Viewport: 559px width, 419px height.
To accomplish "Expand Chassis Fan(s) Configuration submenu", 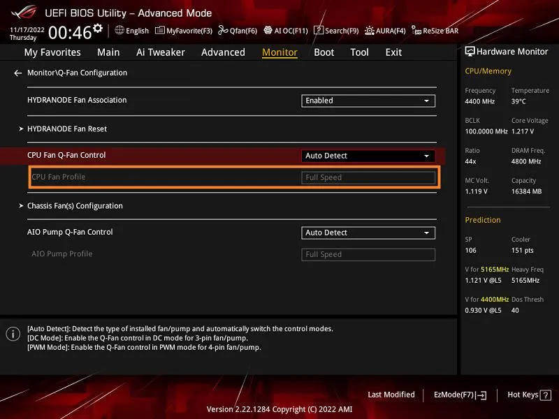I will click(x=71, y=206).
